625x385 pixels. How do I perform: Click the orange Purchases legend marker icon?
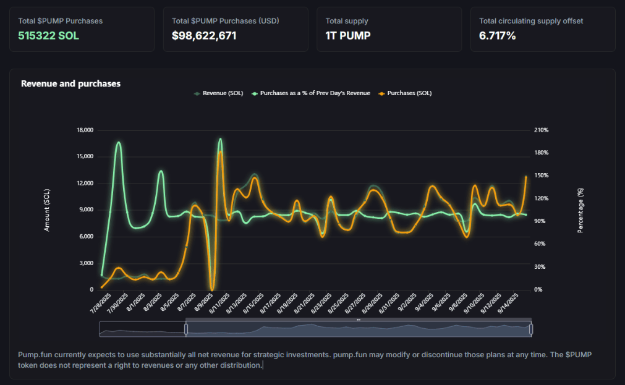click(381, 94)
